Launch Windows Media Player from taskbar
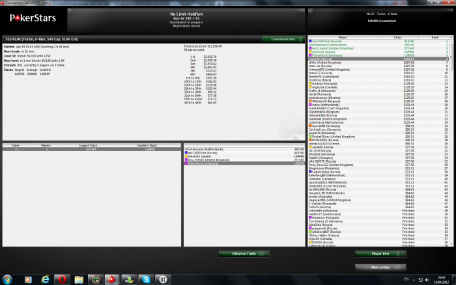 (28, 280)
